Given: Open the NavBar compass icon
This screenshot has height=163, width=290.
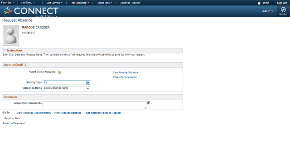Looking at the screenshot, I should click(283, 10).
